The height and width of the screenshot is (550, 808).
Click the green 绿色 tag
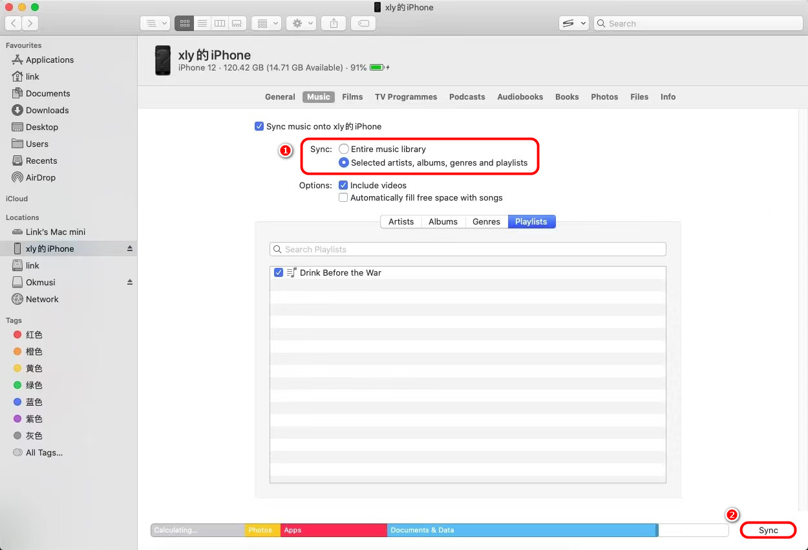[x=28, y=385]
